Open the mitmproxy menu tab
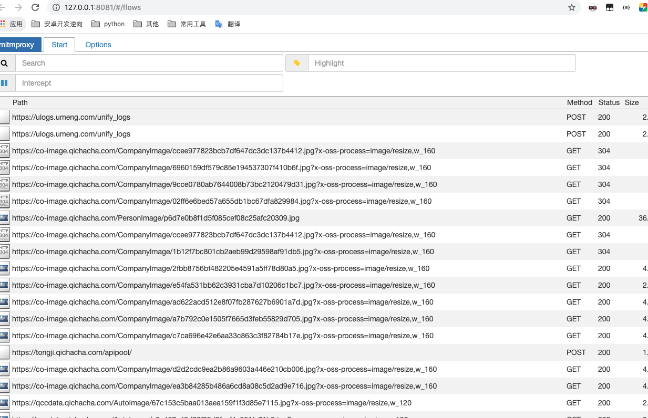This screenshot has width=648, height=418. coord(20,45)
